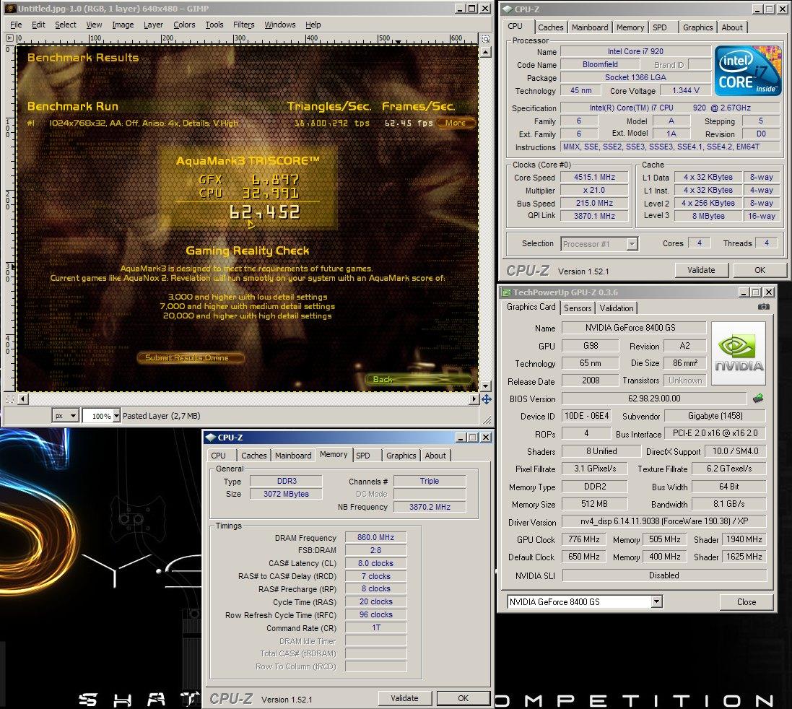
Task: Click the GIMP window resize grip icon
Action: point(487,420)
